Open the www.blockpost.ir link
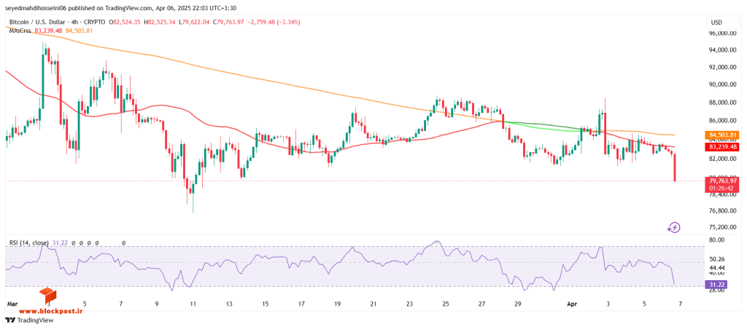The width and height of the screenshot is (747, 329). point(43,310)
